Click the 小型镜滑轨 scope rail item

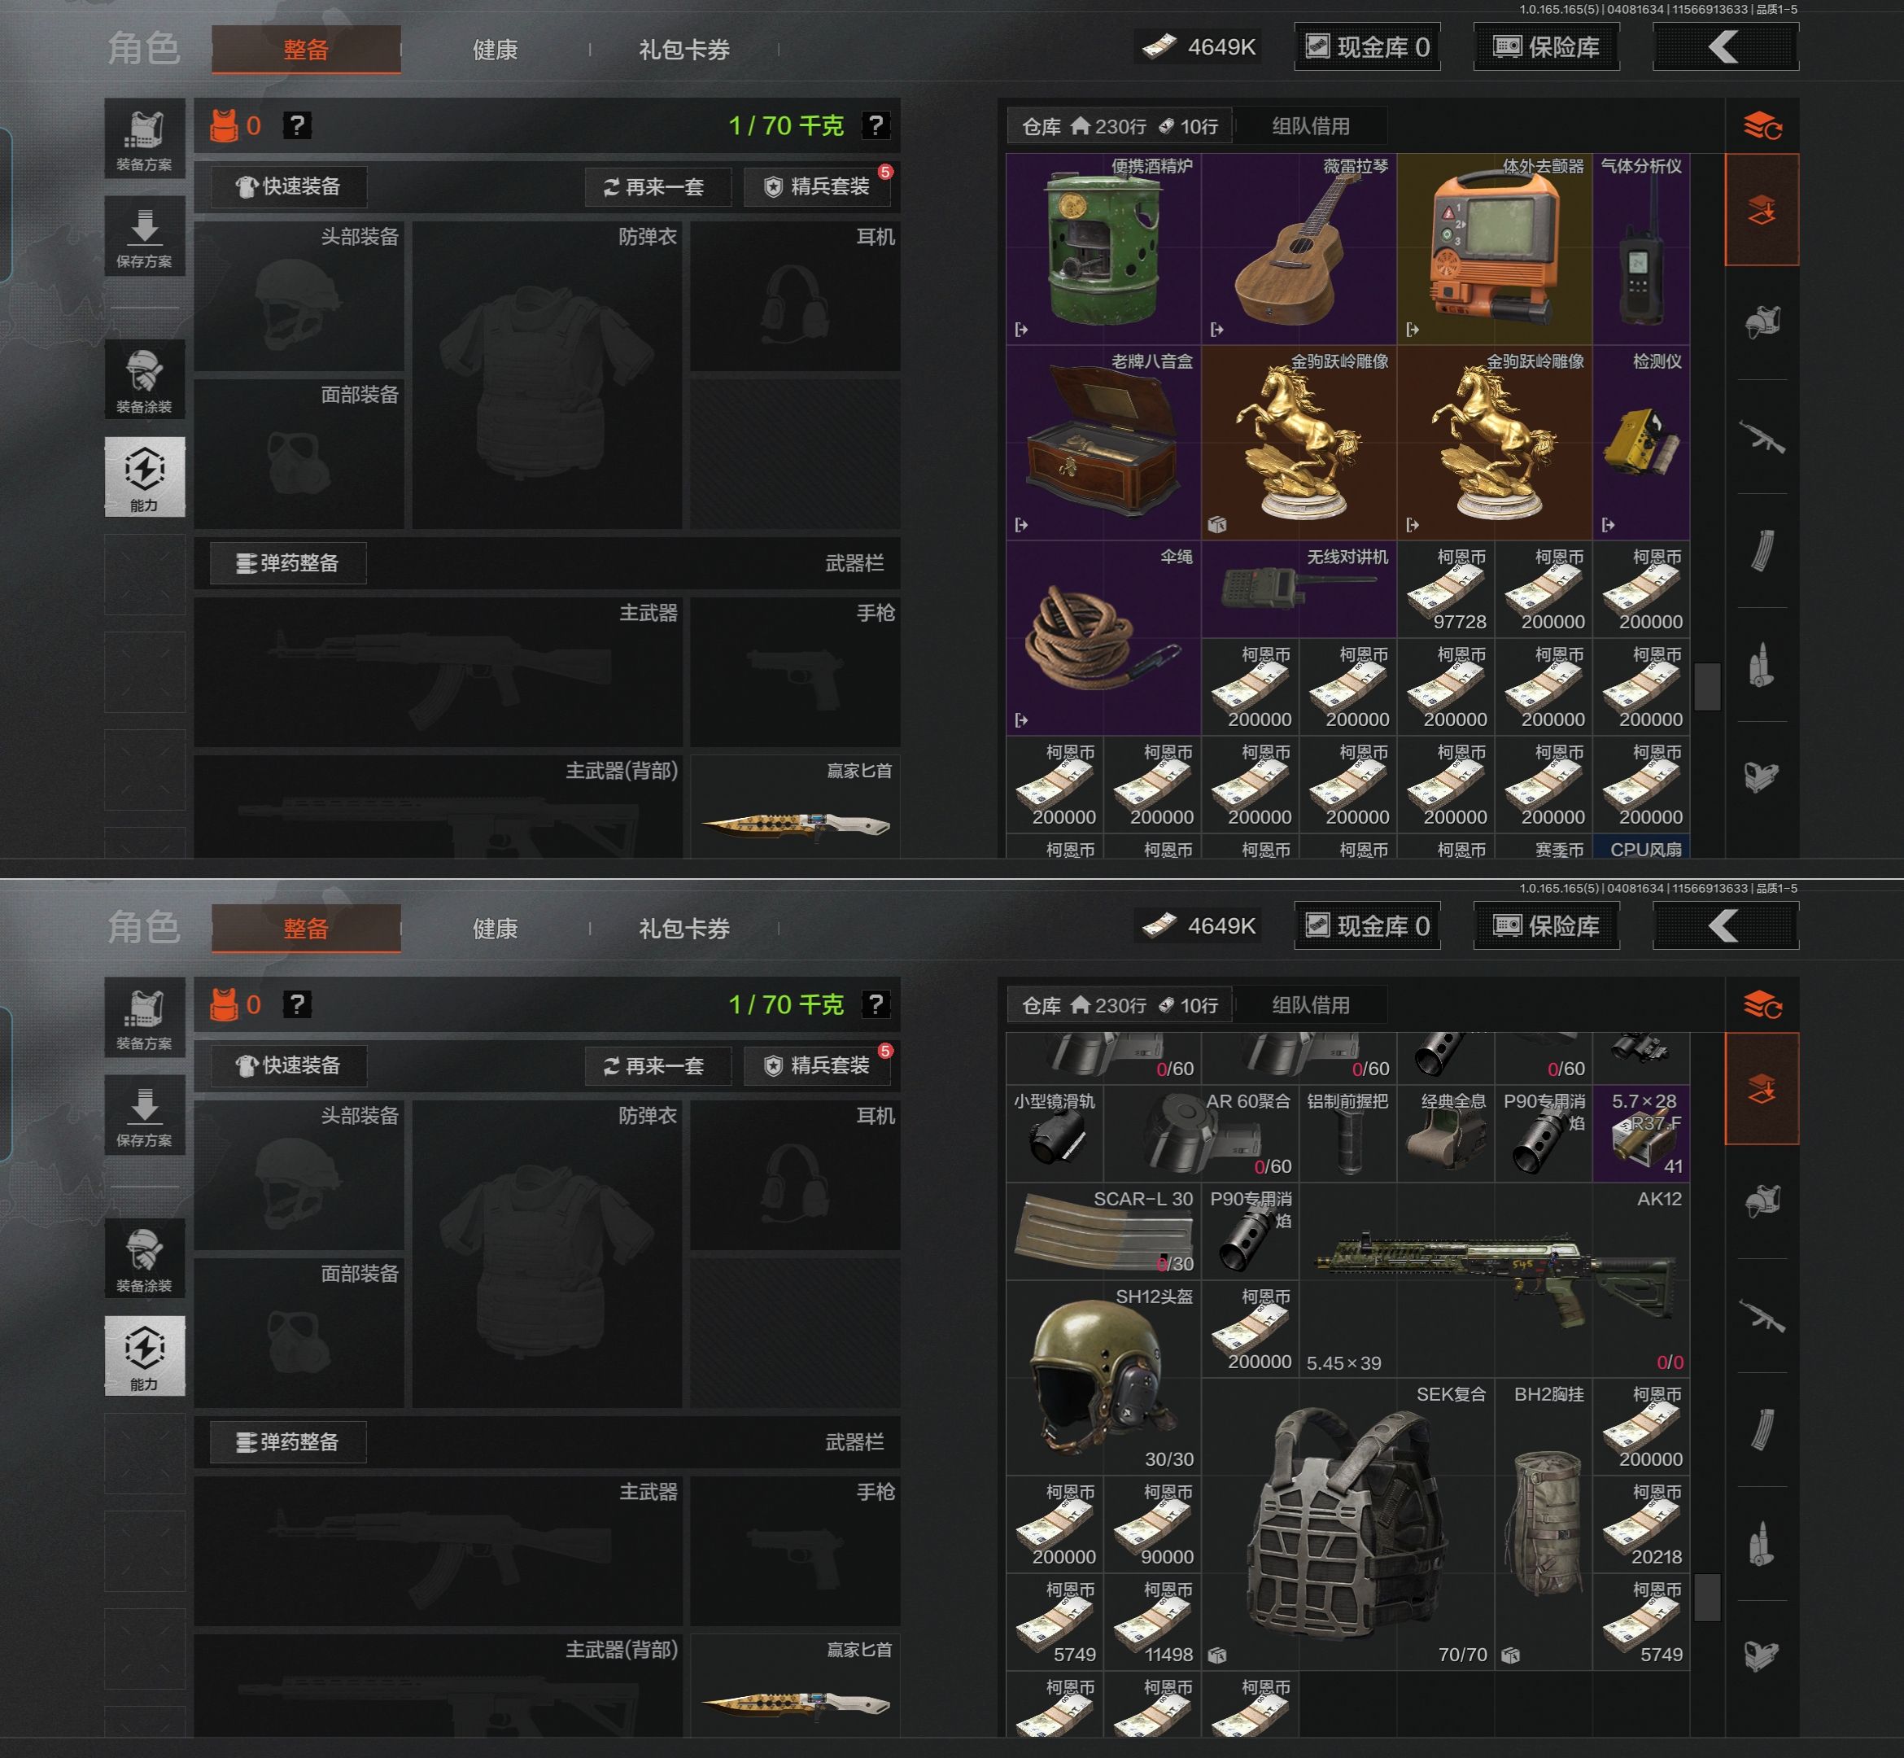coord(1055,1134)
